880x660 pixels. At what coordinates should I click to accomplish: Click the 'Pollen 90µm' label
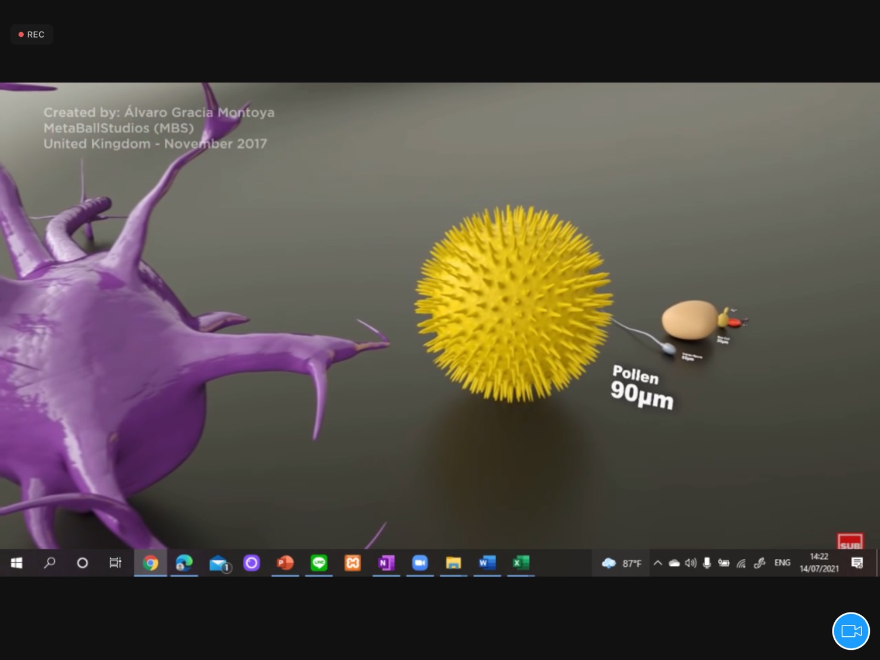[642, 387]
